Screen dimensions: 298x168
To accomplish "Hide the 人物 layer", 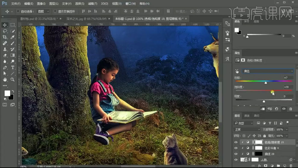I will (236, 160).
